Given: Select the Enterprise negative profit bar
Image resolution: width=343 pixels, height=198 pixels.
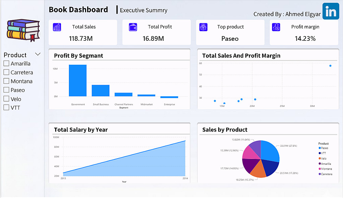Looking at the screenshot, I should point(169,97).
